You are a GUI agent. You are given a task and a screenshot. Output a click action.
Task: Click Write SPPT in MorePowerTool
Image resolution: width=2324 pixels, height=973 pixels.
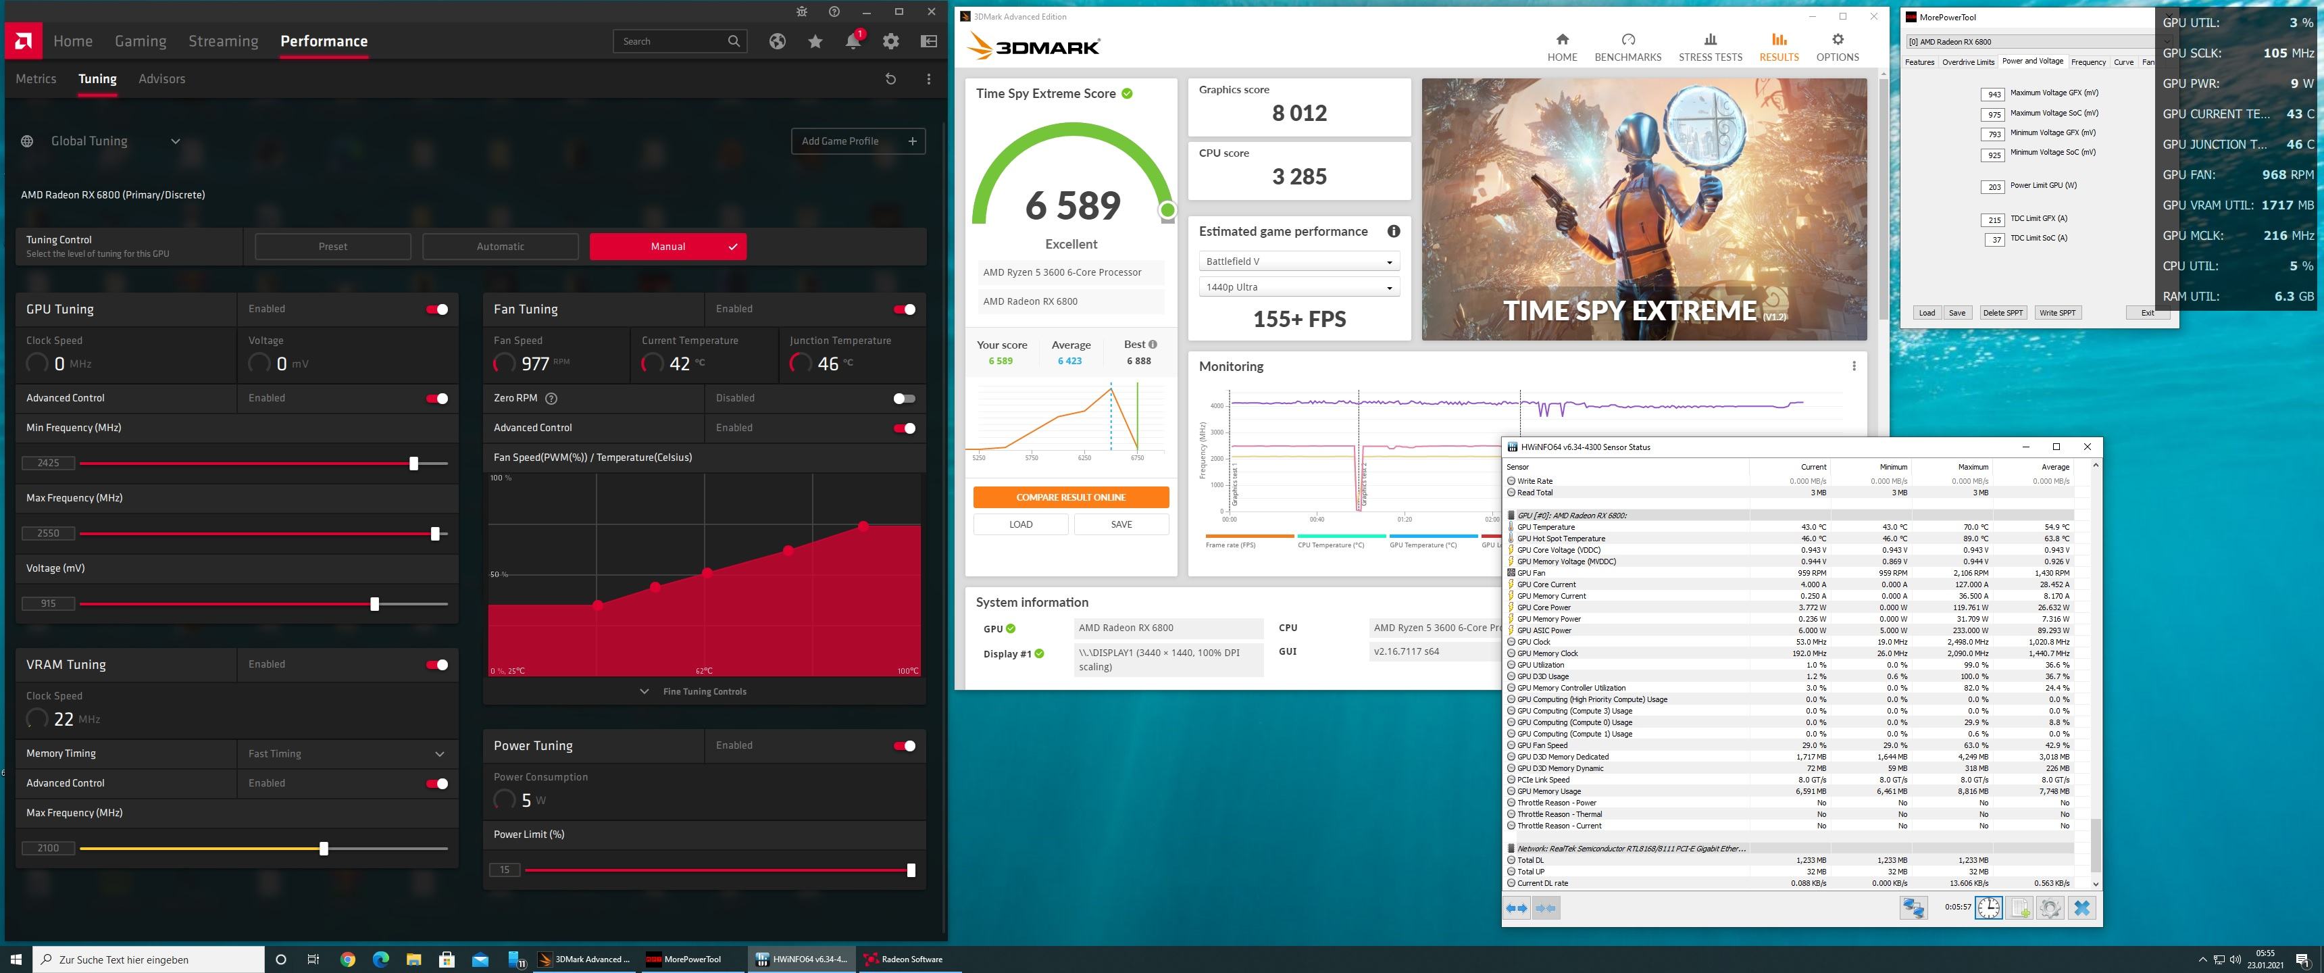click(x=2057, y=314)
